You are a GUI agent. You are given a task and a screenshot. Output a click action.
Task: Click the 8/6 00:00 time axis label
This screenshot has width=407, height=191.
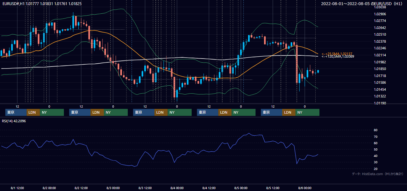[305, 188]
